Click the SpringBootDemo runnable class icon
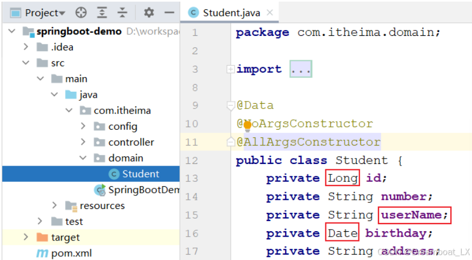 [99, 190]
